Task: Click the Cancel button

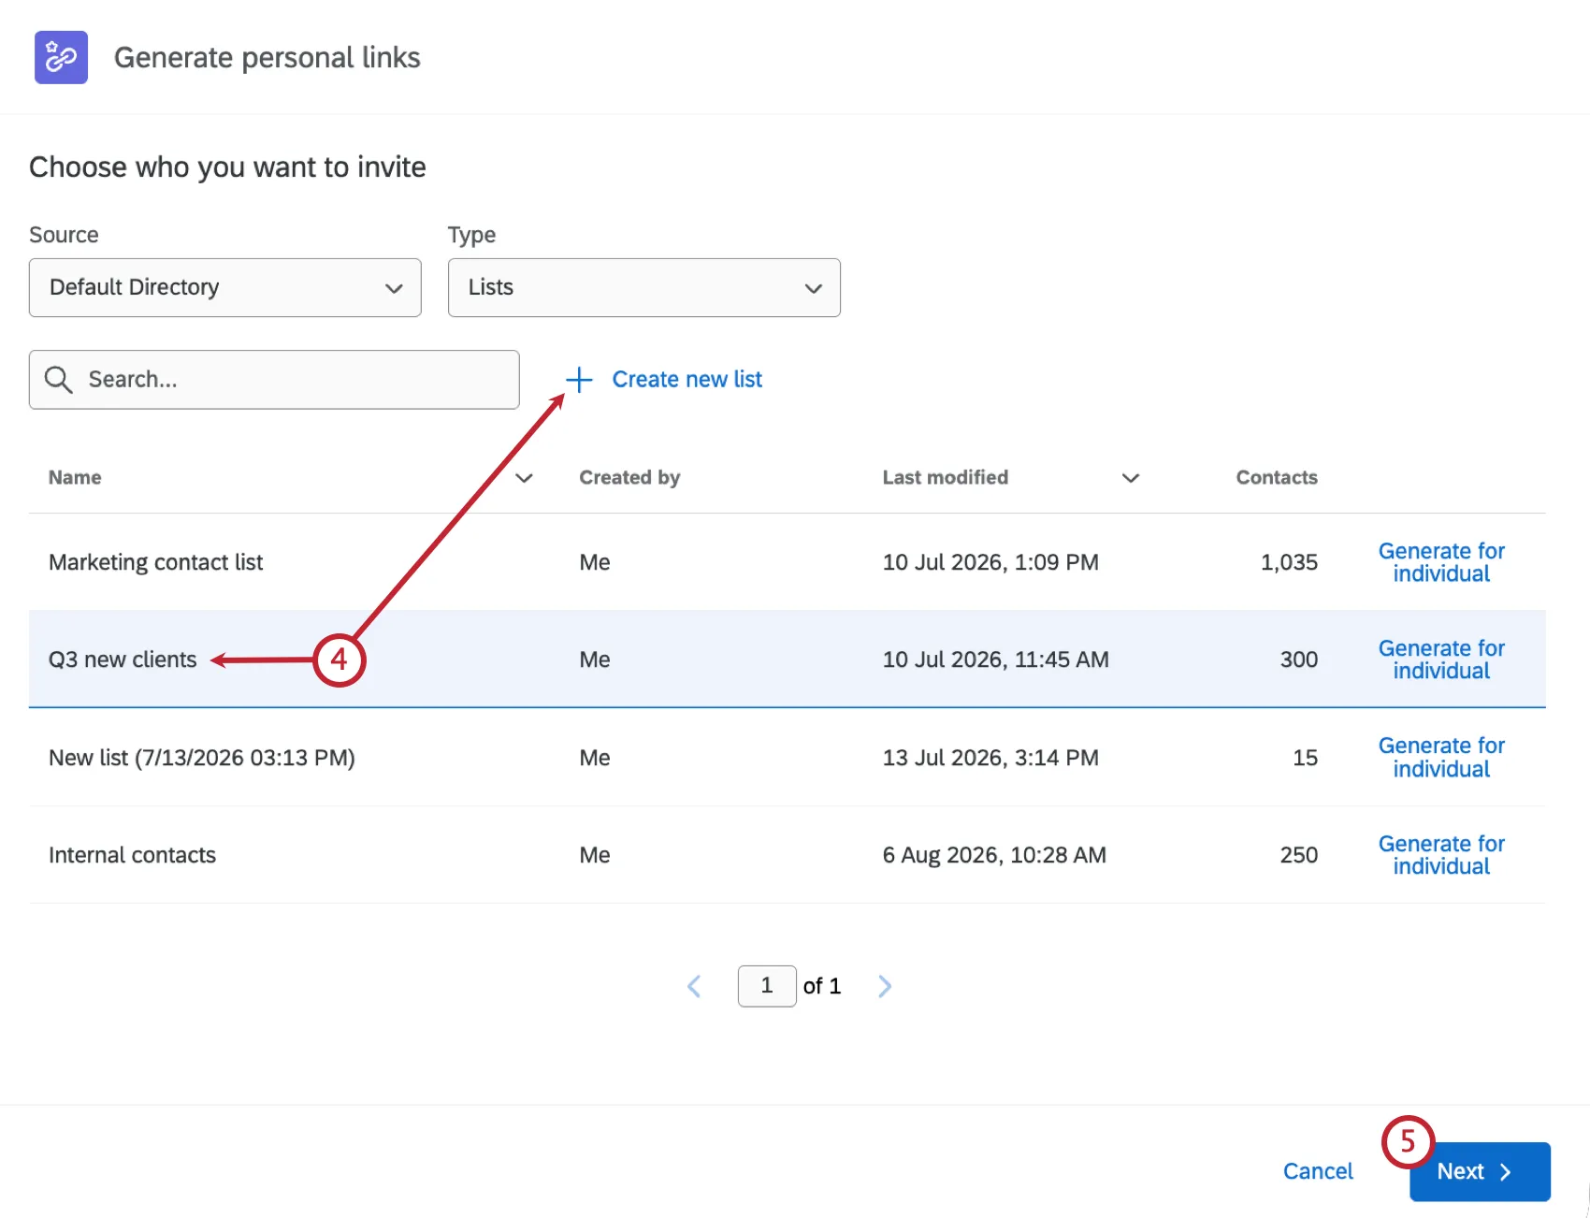Action: coord(1318,1171)
